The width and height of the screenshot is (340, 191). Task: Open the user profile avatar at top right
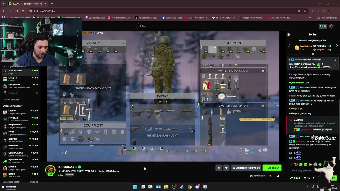331,26
